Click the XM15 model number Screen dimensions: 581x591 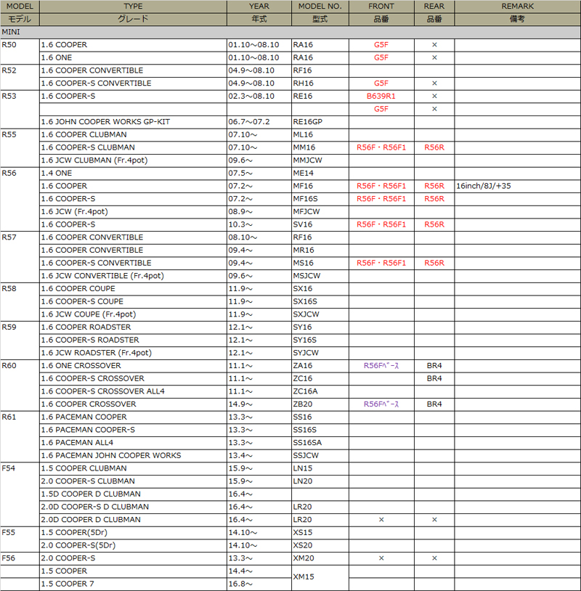(320, 577)
